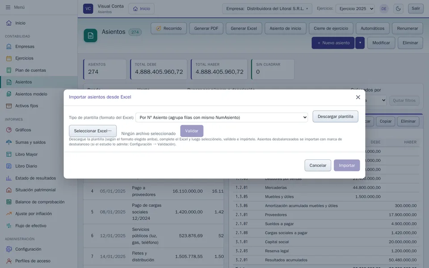429x268 pixels.
Task: Click Quitar filtros button
Action: (404, 100)
